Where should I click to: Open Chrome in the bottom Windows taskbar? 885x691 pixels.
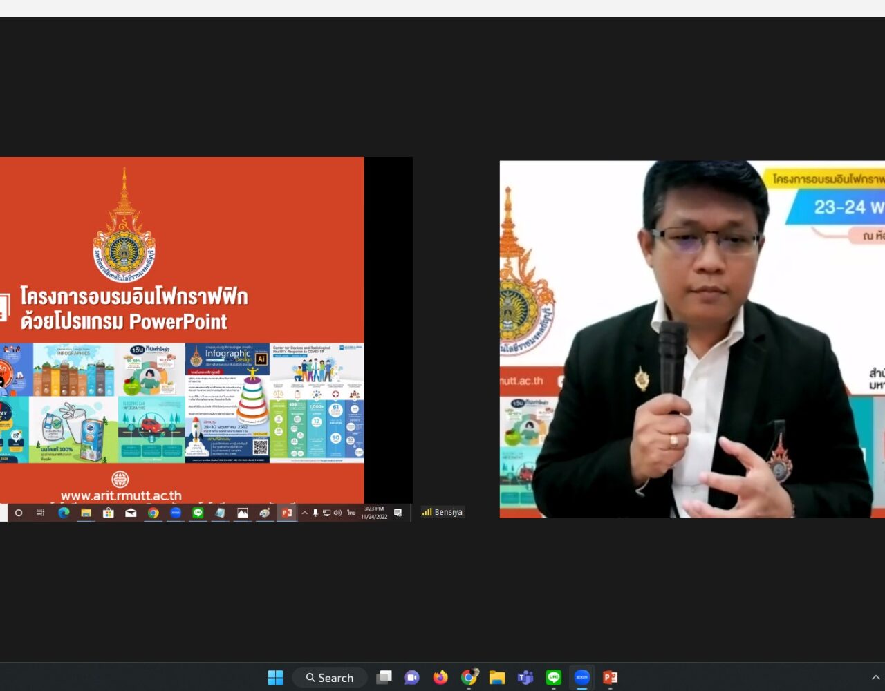(x=469, y=678)
